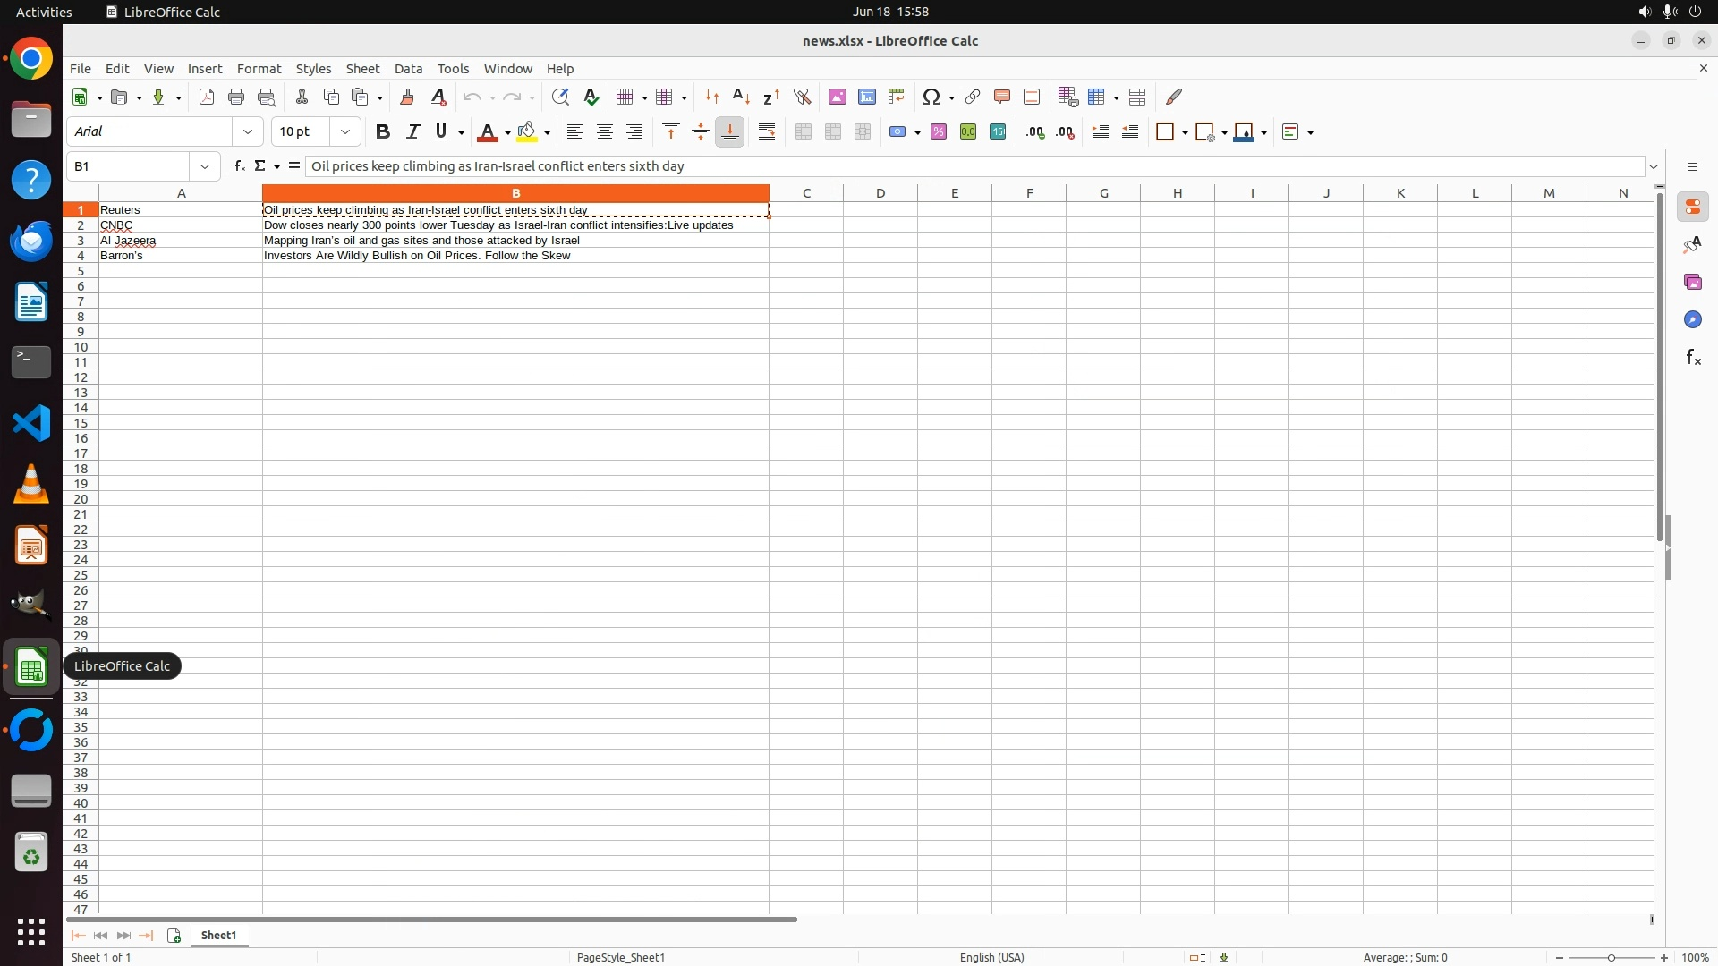Click the column C header

tap(805, 193)
